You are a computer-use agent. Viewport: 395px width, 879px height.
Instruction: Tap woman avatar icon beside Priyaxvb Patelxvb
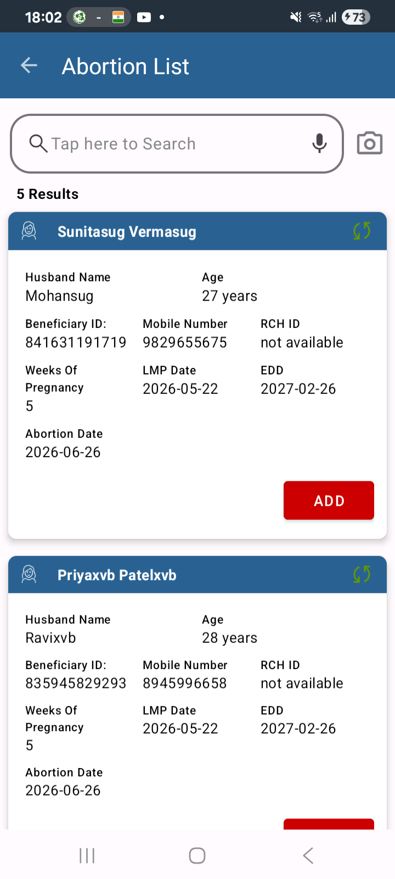click(29, 575)
